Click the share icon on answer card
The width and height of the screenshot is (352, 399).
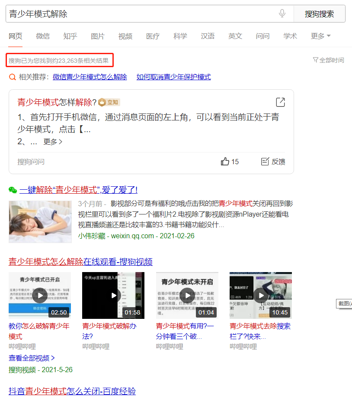tap(280, 102)
